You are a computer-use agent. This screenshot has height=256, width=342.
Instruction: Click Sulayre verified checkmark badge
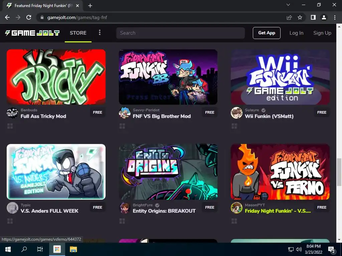[x=264, y=110]
